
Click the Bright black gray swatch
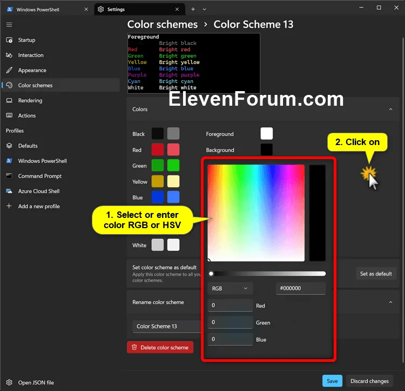pyautogui.click(x=173, y=134)
